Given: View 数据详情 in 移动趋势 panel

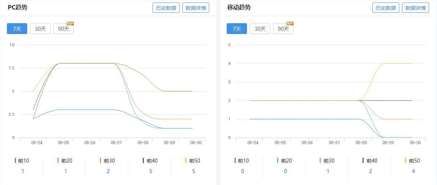Looking at the screenshot, I should pyautogui.click(x=416, y=8).
